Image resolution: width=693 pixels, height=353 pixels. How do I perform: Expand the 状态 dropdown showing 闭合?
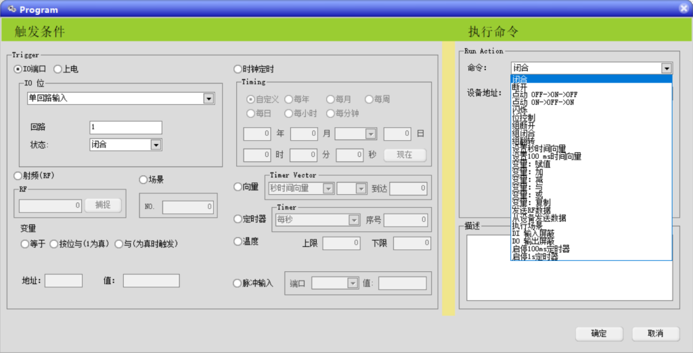pyautogui.click(x=156, y=145)
